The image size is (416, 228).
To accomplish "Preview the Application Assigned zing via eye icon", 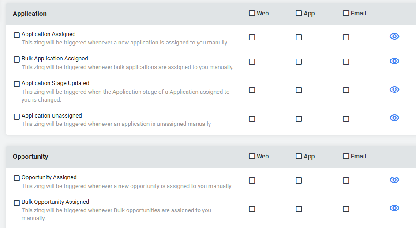I will 394,36.
